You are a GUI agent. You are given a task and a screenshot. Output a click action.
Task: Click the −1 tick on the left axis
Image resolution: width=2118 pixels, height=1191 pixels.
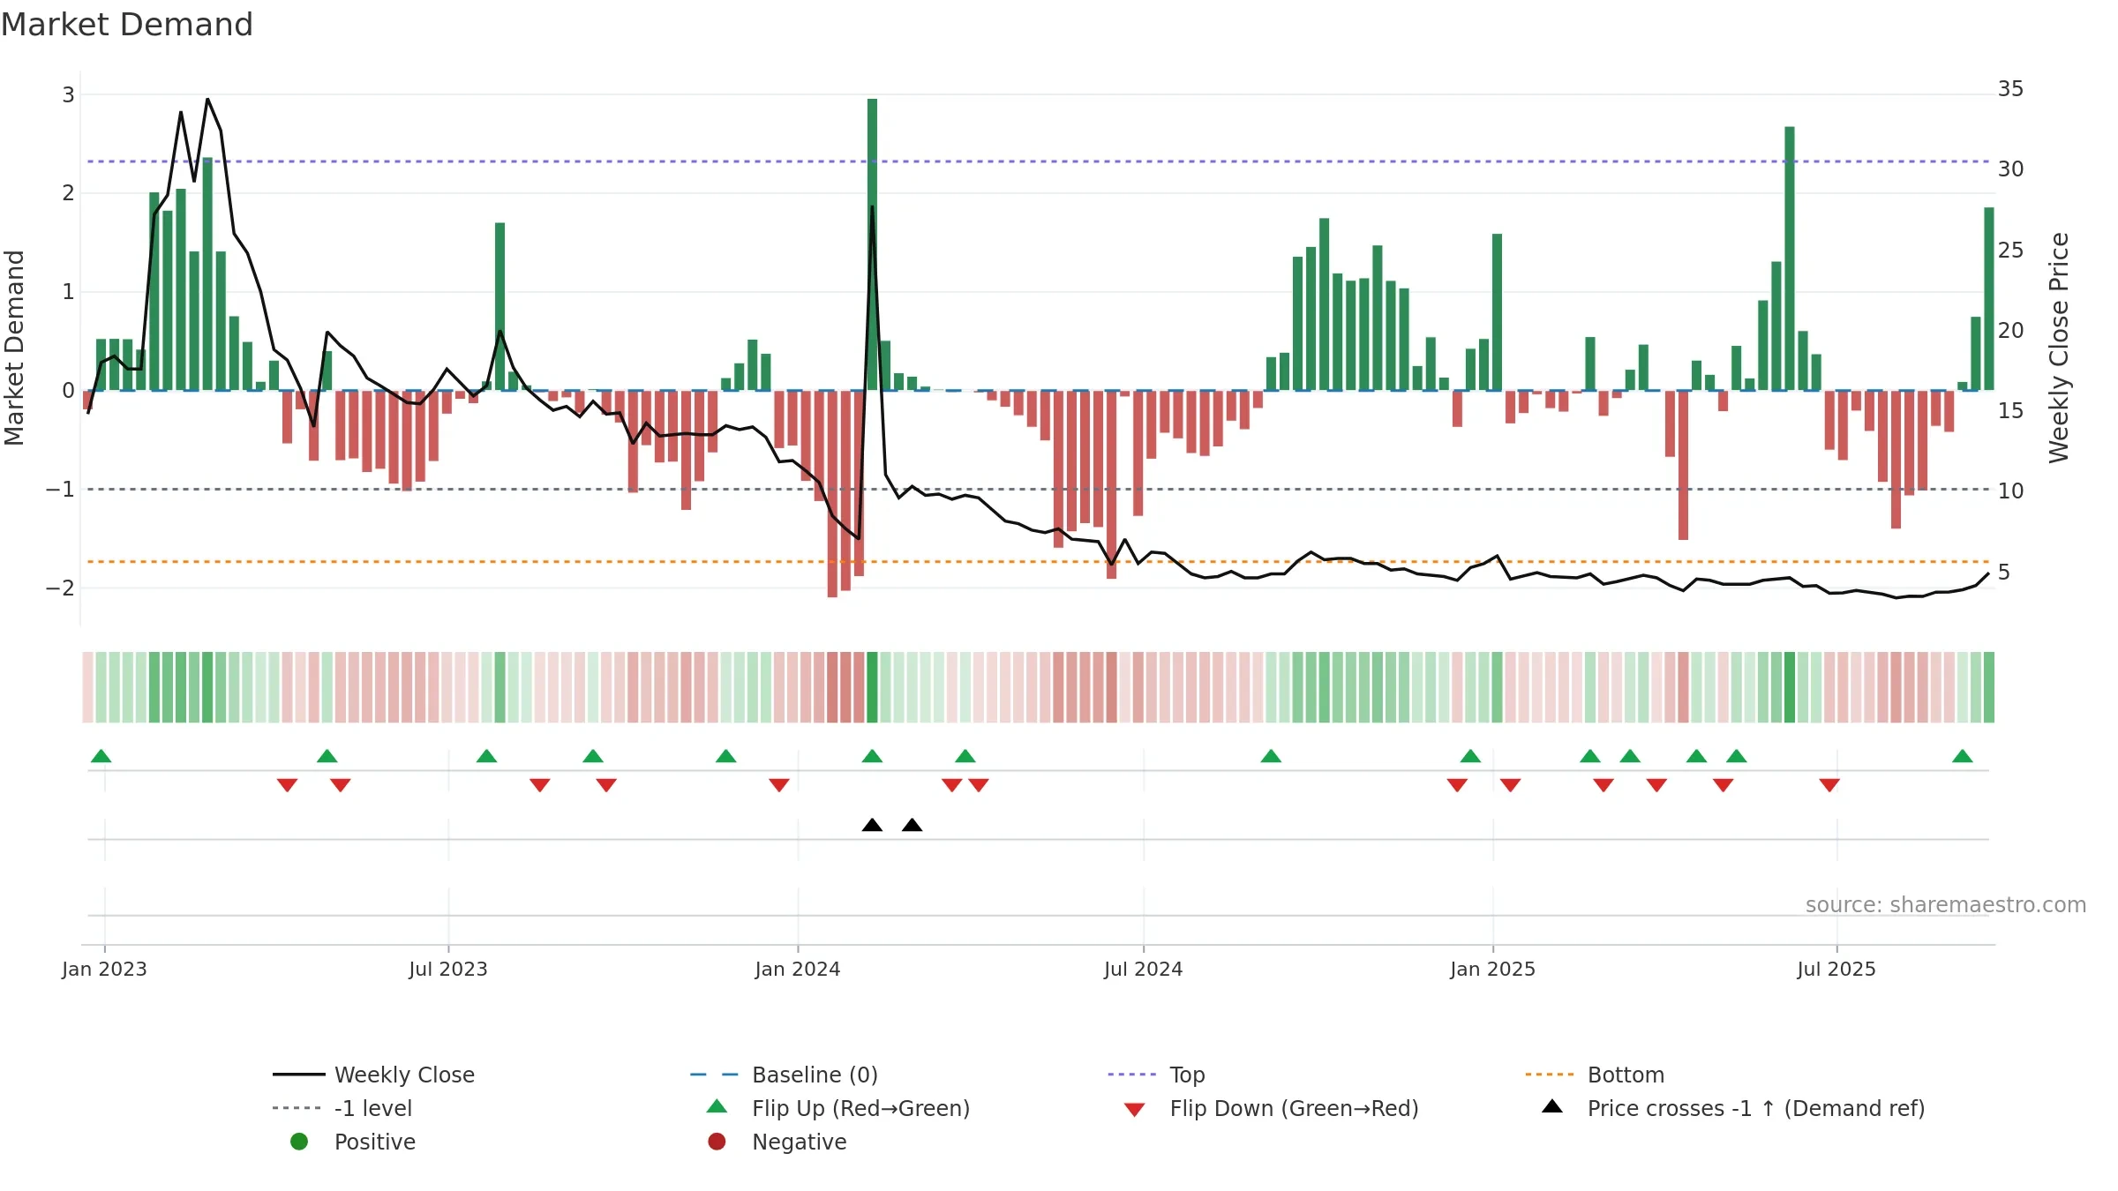pyautogui.click(x=61, y=489)
